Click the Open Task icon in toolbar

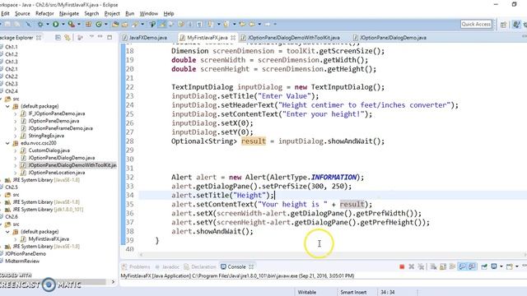click(x=124, y=24)
